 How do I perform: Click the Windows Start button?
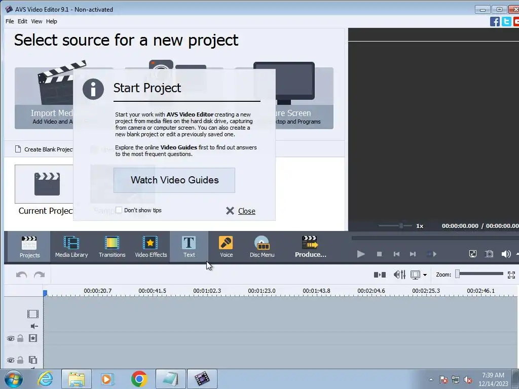click(13, 379)
